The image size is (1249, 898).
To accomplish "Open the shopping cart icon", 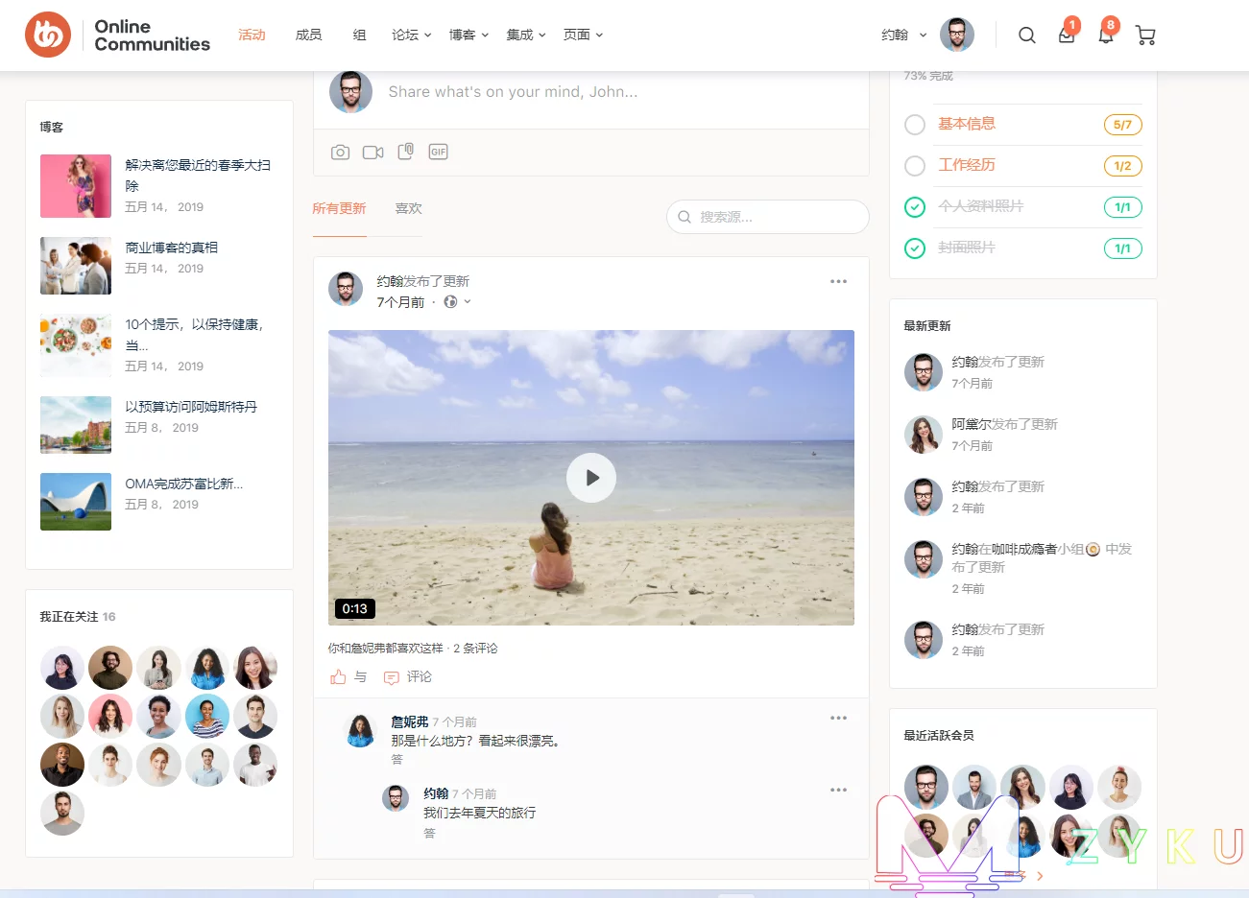I will (x=1145, y=35).
